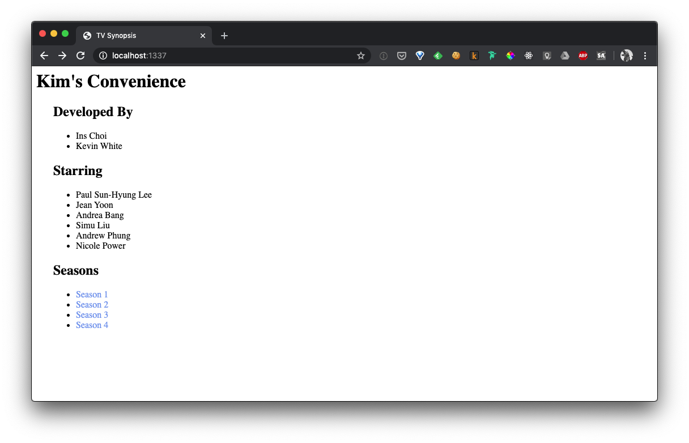Image resolution: width=689 pixels, height=443 pixels.
Task: Click the blue diamond extension icon
Action: (x=420, y=56)
